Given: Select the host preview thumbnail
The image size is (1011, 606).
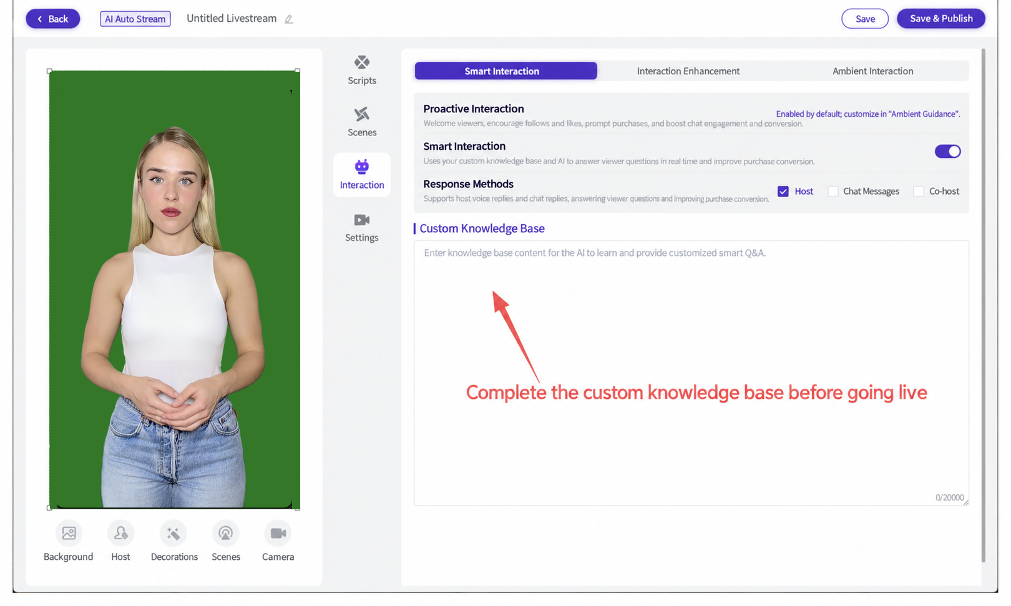Looking at the screenshot, I should coord(175,290).
